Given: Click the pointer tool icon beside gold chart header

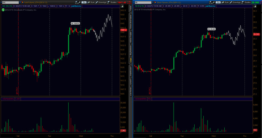Looking at the screenshot, I should pyautogui.click(x=122, y=6).
